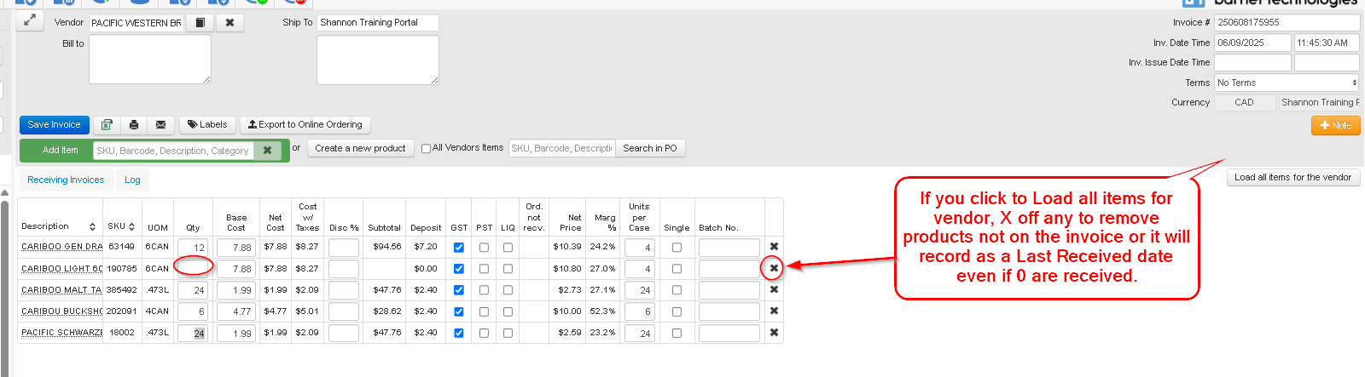Screen dimensions: 1365x377
Task: Click Base Cost field of CARIBOU BUCKSHOT
Action: (x=235, y=311)
